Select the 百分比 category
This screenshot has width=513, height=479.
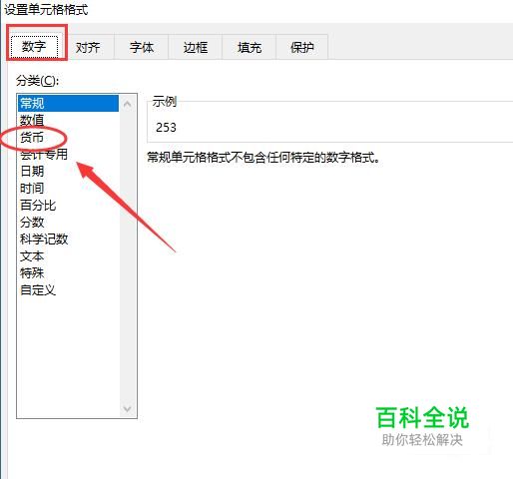point(69,205)
